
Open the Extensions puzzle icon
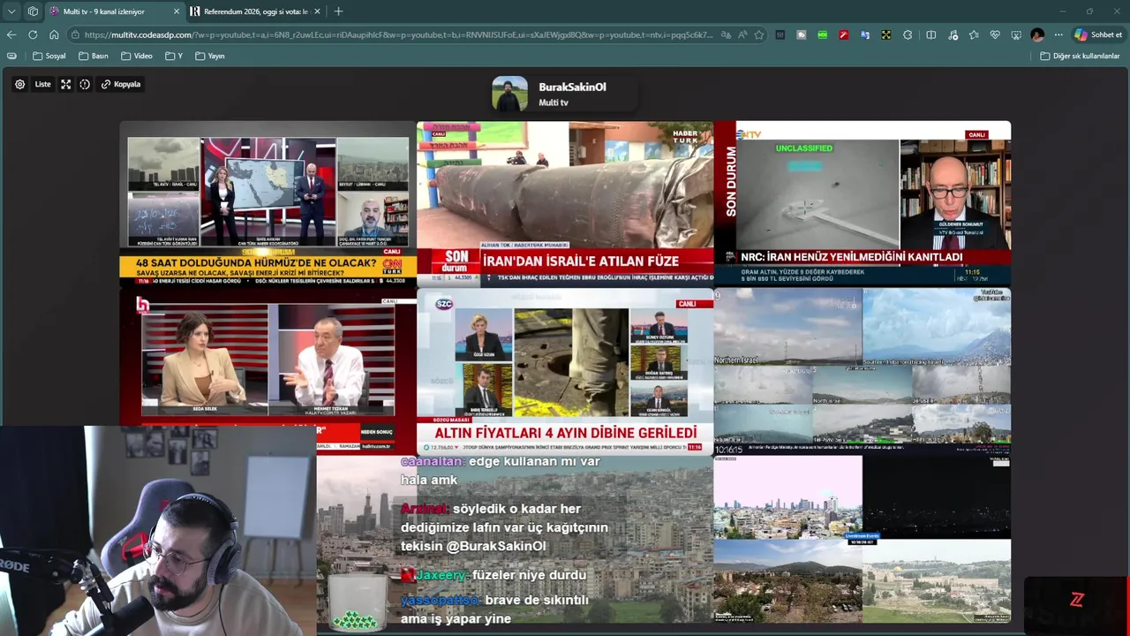point(908,34)
